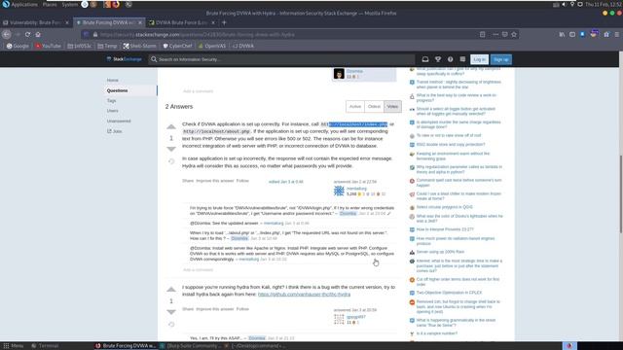
Task: Open the OpenVAS bookmark
Action: coord(212,46)
